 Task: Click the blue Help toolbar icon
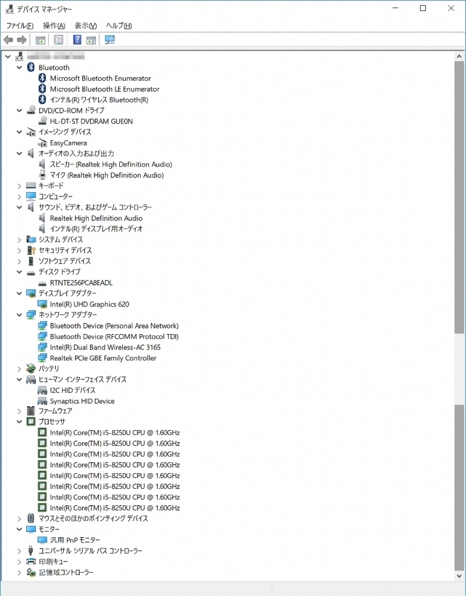pyautogui.click(x=77, y=40)
